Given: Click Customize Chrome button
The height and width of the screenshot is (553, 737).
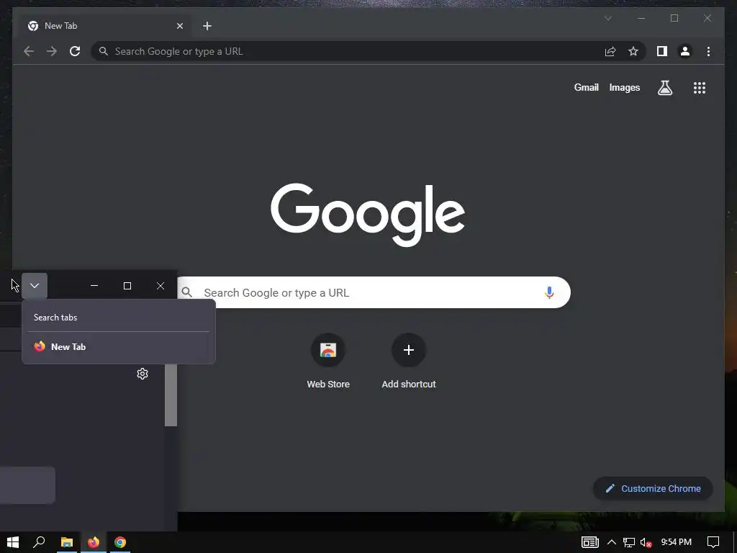Looking at the screenshot, I should pos(653,489).
